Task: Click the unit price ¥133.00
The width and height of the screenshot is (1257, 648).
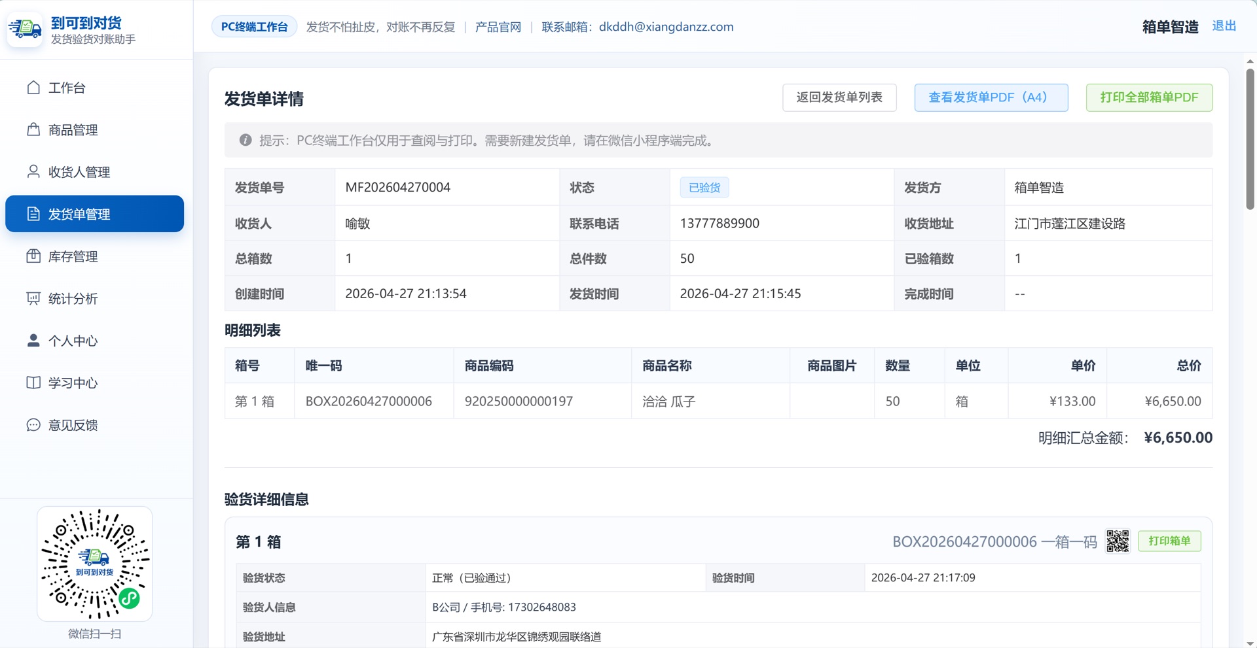Action: pyautogui.click(x=1072, y=401)
